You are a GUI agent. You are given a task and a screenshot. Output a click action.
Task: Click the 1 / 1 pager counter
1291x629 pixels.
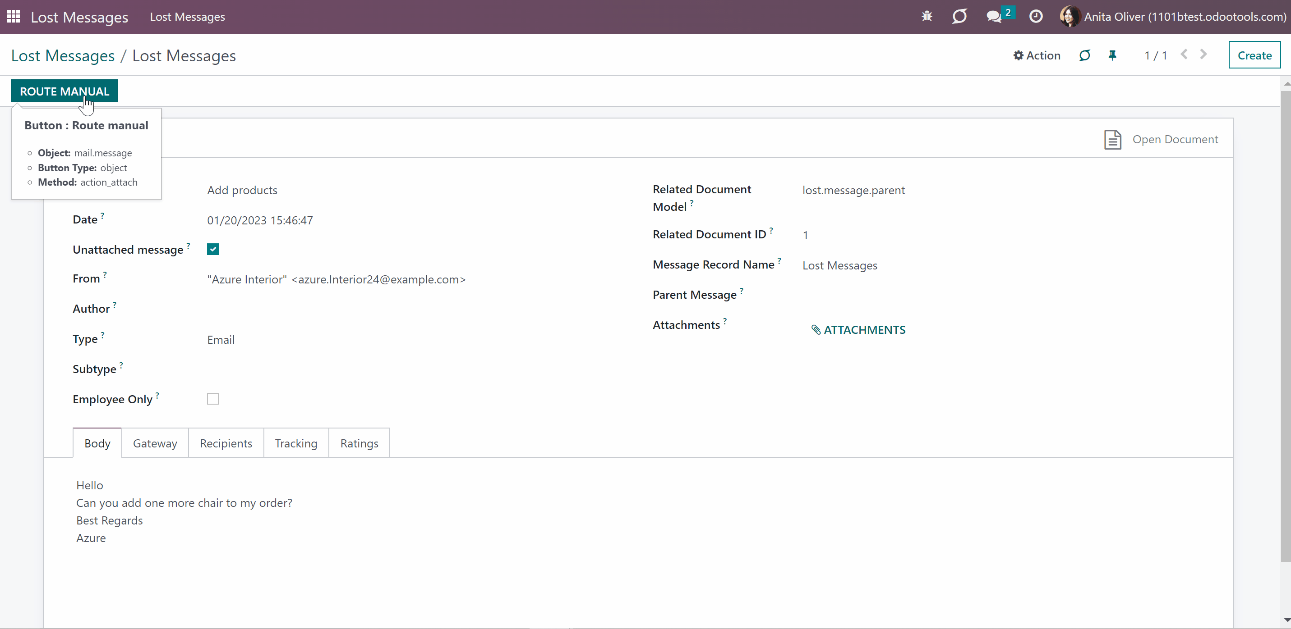pos(1156,55)
